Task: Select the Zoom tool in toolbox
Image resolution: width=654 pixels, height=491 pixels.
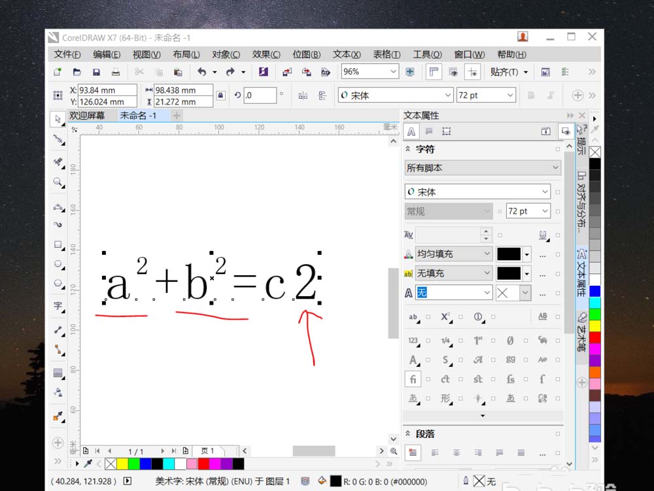Action: 58,182
